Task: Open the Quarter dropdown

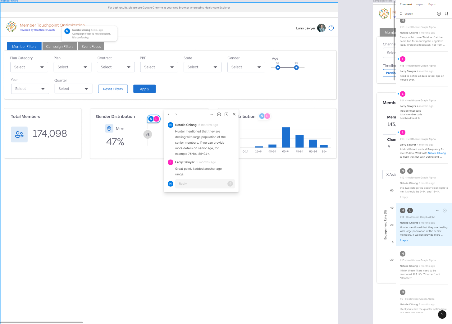Action: pos(73,89)
